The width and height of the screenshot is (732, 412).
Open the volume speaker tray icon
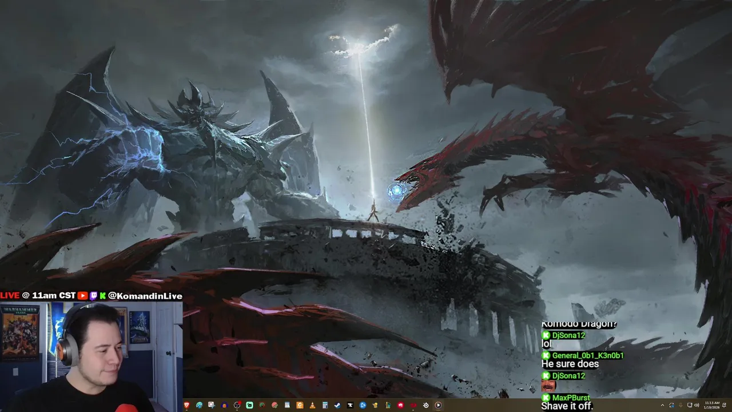coord(697,405)
